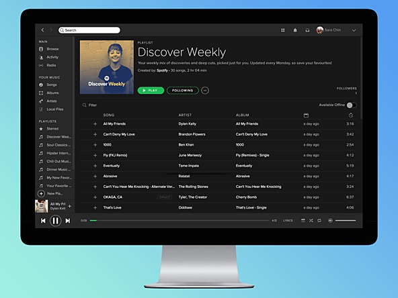Go back with the left arrow
398x298 pixels.
point(42,30)
